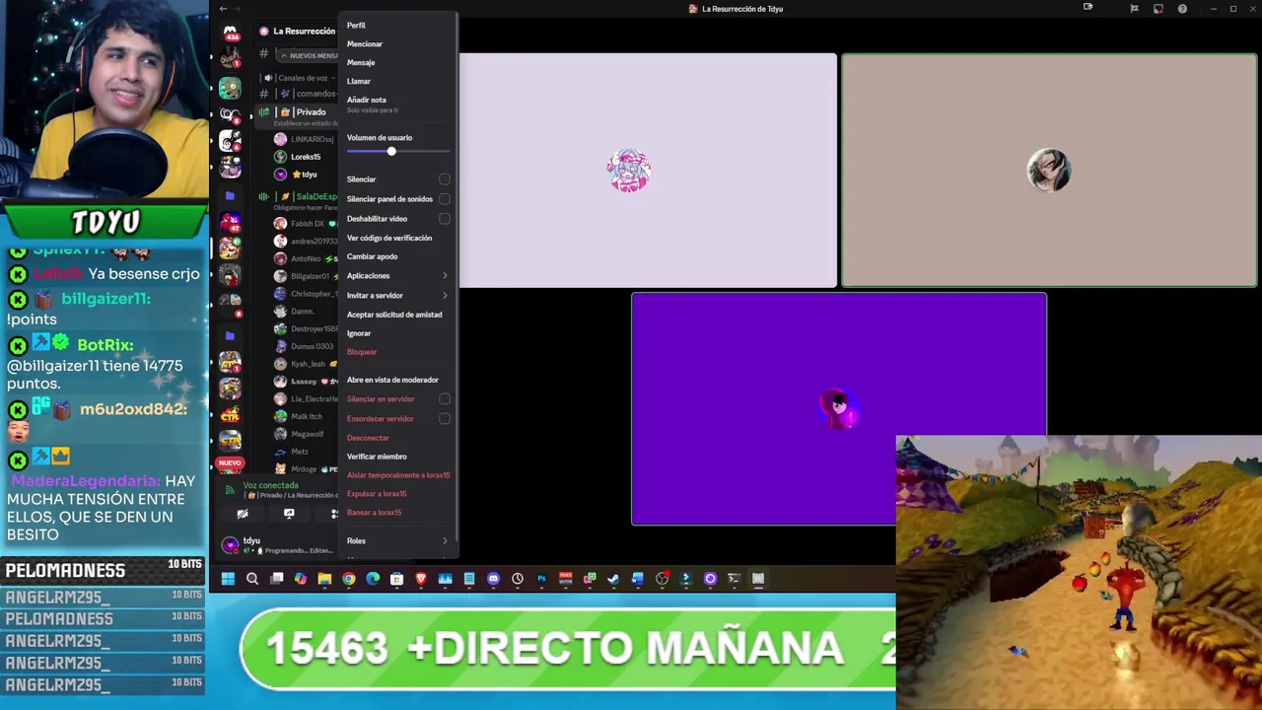Viewport: 1262px width, 710px height.
Task: Open Brave browser from taskbar
Action: (x=421, y=579)
